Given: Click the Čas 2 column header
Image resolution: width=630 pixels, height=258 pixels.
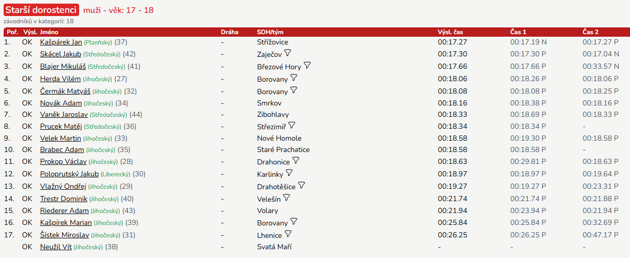Looking at the screenshot, I should click(591, 32).
